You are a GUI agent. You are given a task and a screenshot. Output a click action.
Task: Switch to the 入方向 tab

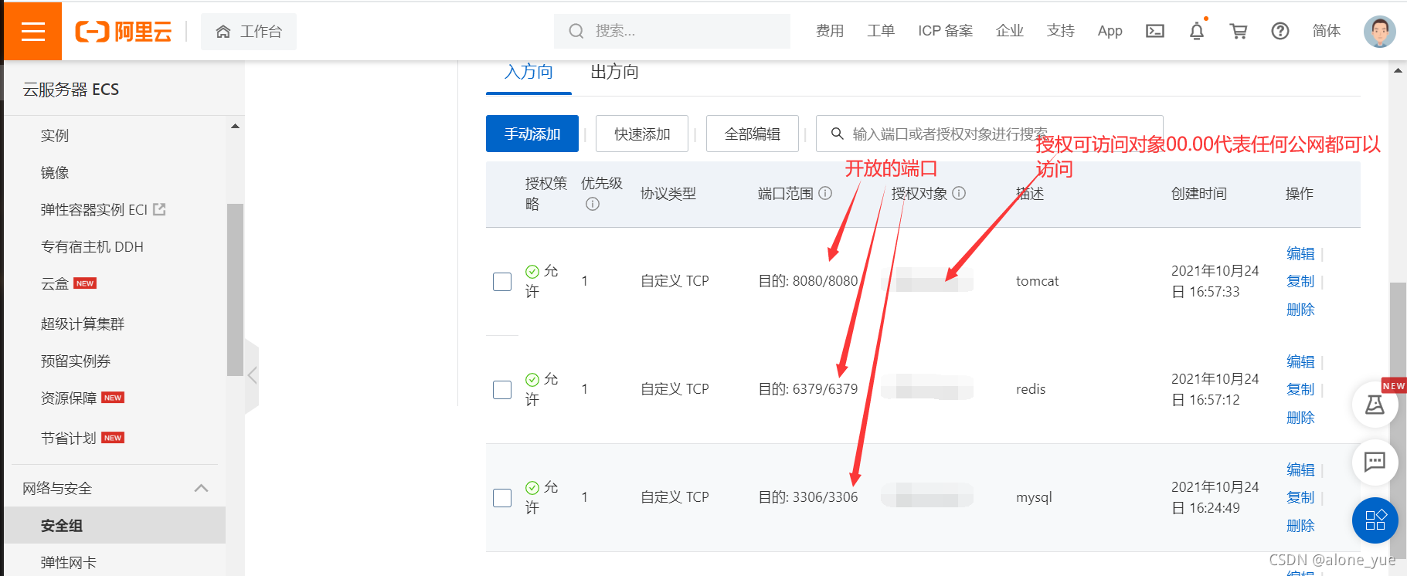click(528, 72)
